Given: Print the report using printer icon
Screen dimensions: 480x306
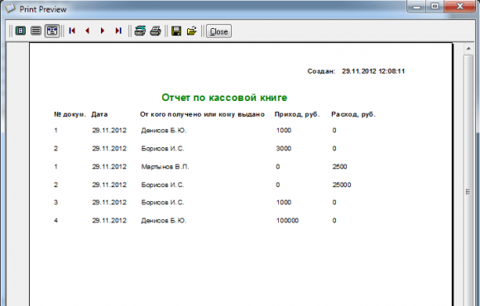Looking at the screenshot, I should tap(156, 31).
